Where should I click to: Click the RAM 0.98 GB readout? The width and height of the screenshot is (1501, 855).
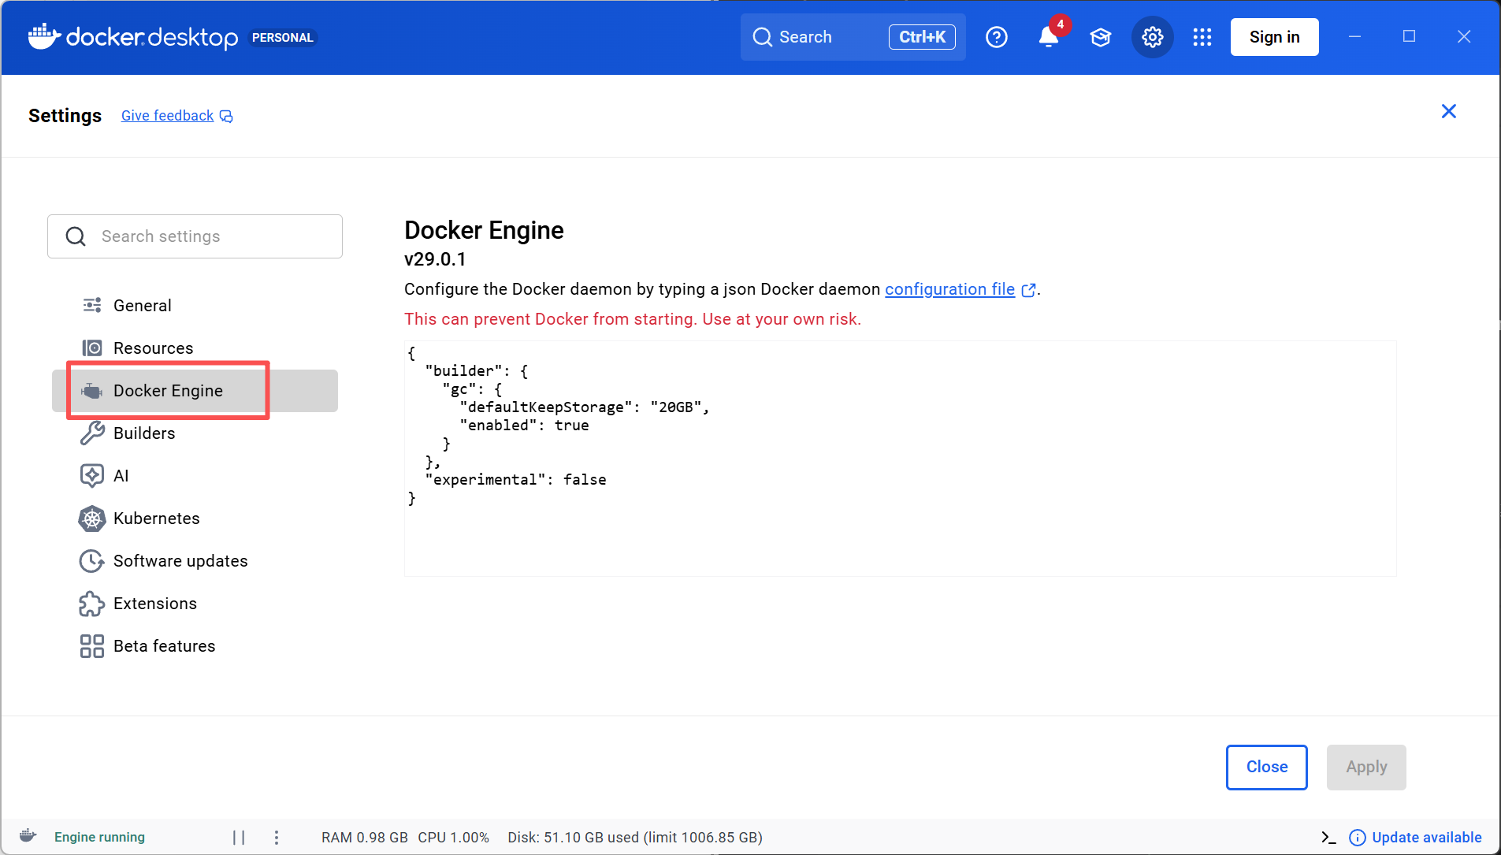365,837
